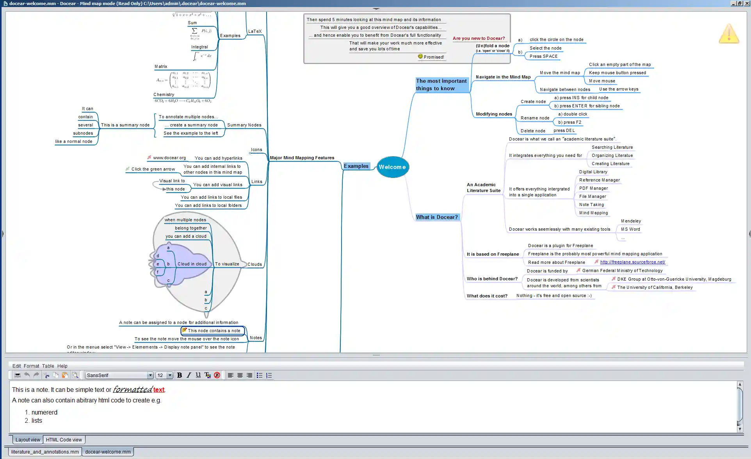Toggle italic formatting
The height and width of the screenshot is (459, 751).
click(x=189, y=375)
